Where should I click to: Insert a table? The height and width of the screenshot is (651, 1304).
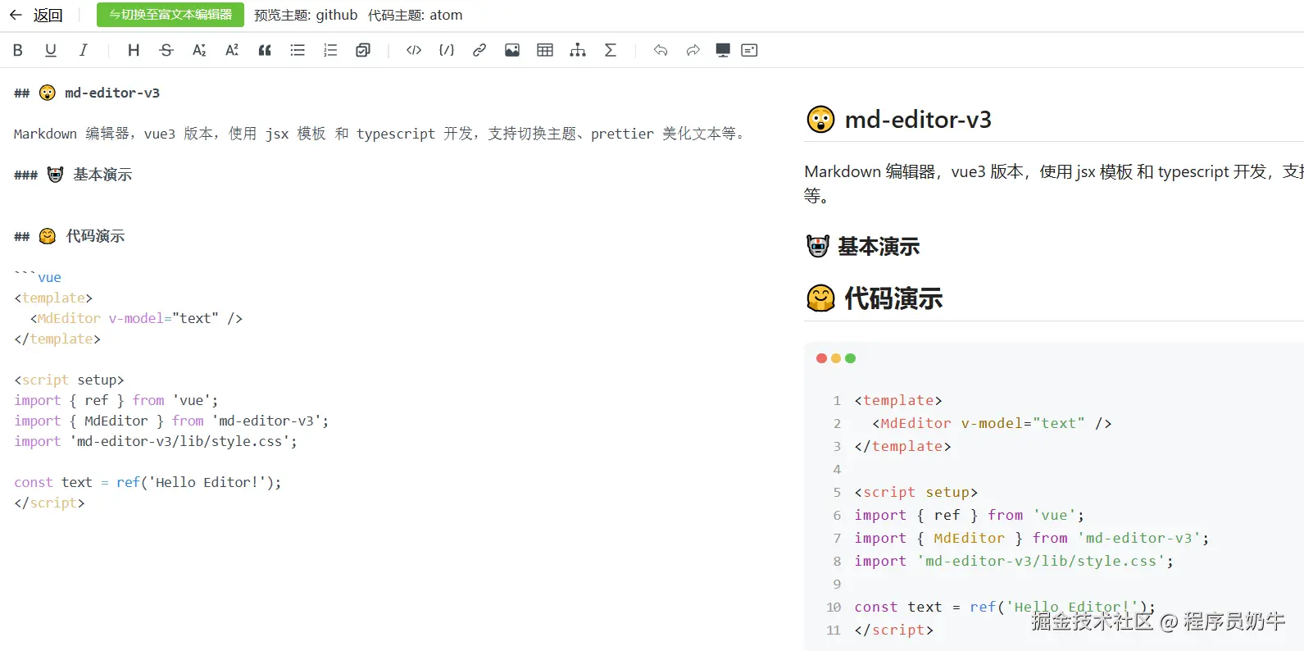[545, 50]
